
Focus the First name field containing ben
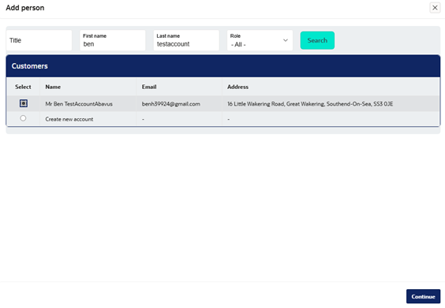coord(113,40)
